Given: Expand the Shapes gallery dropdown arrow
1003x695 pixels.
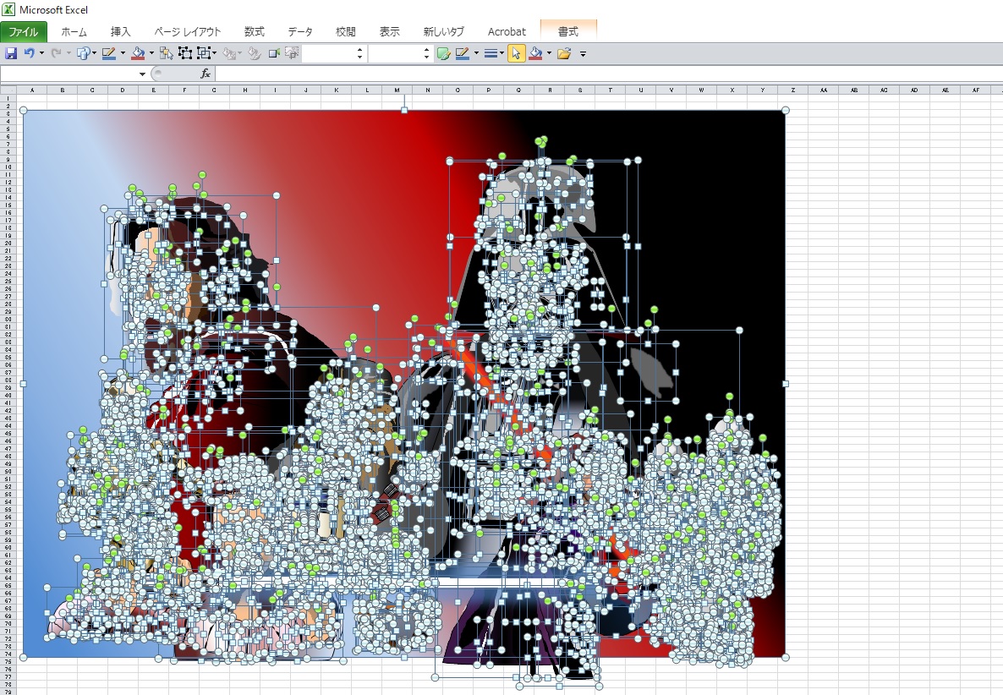Looking at the screenshot, I should (x=94, y=54).
